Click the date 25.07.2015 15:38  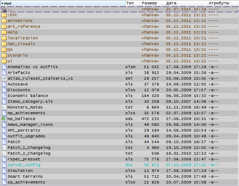point(186,9)
